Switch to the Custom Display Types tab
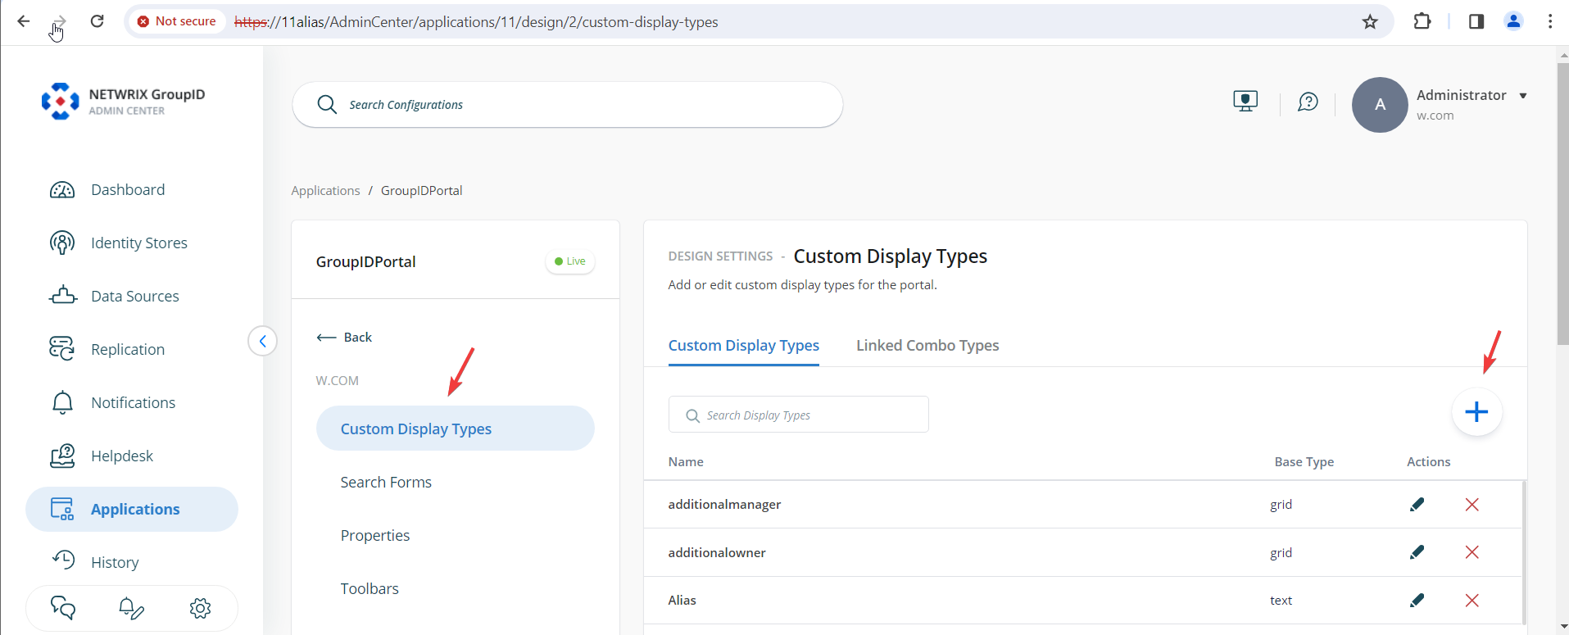The width and height of the screenshot is (1569, 635). pos(743,346)
